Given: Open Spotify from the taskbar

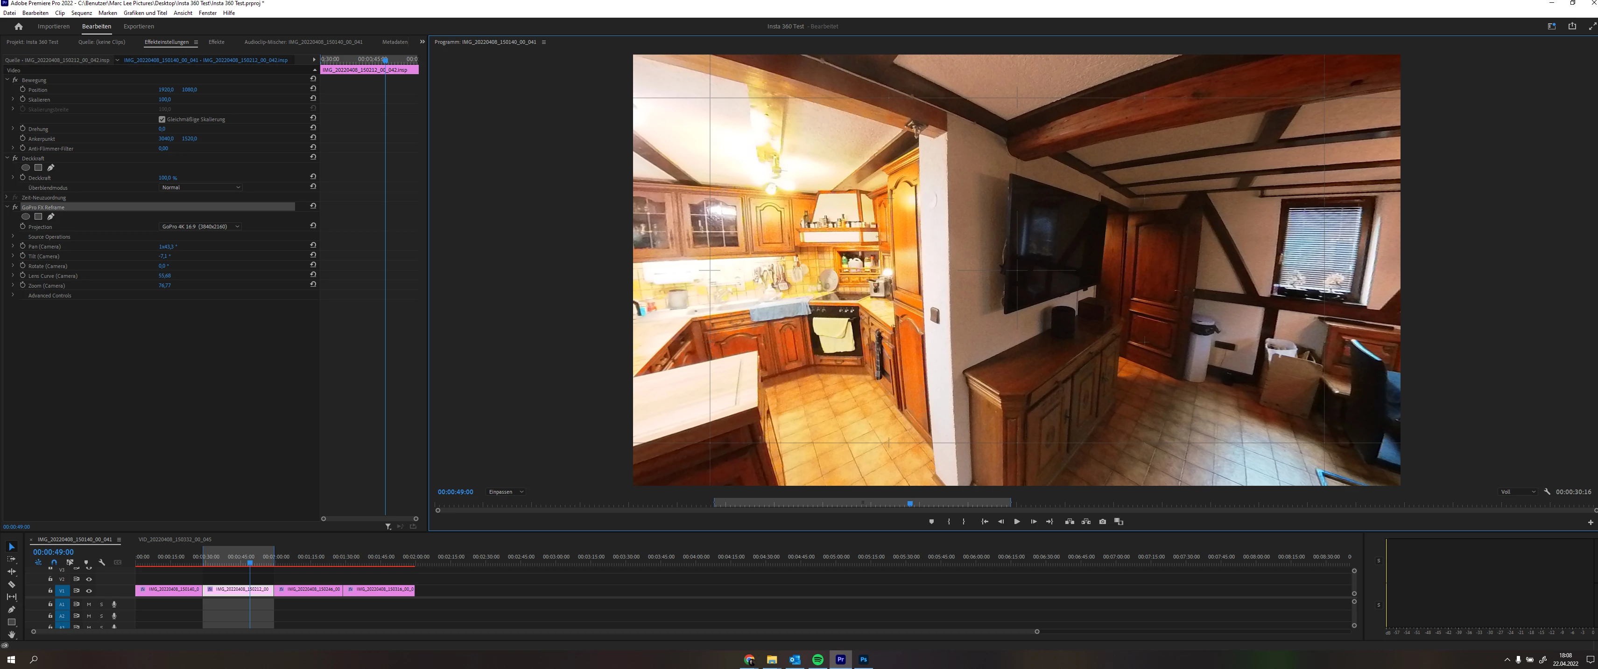Looking at the screenshot, I should (x=817, y=660).
